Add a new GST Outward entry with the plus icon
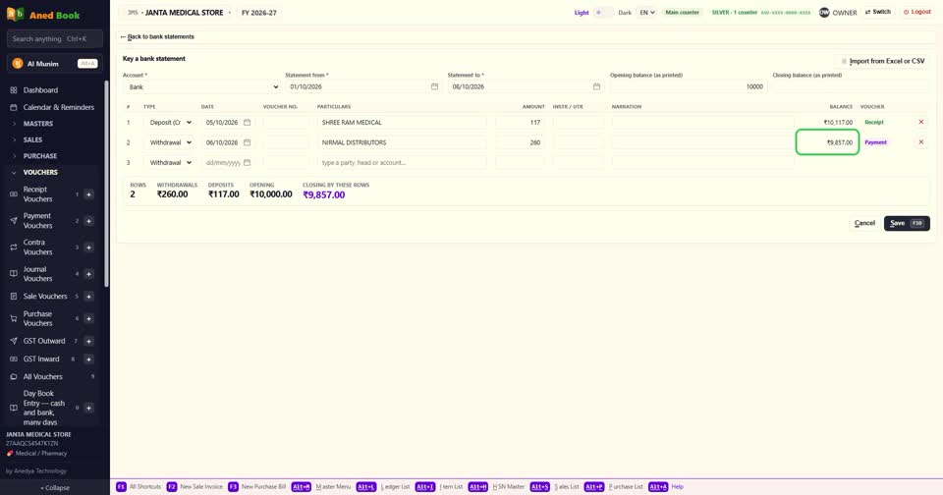This screenshot has height=495, width=943. tap(88, 341)
